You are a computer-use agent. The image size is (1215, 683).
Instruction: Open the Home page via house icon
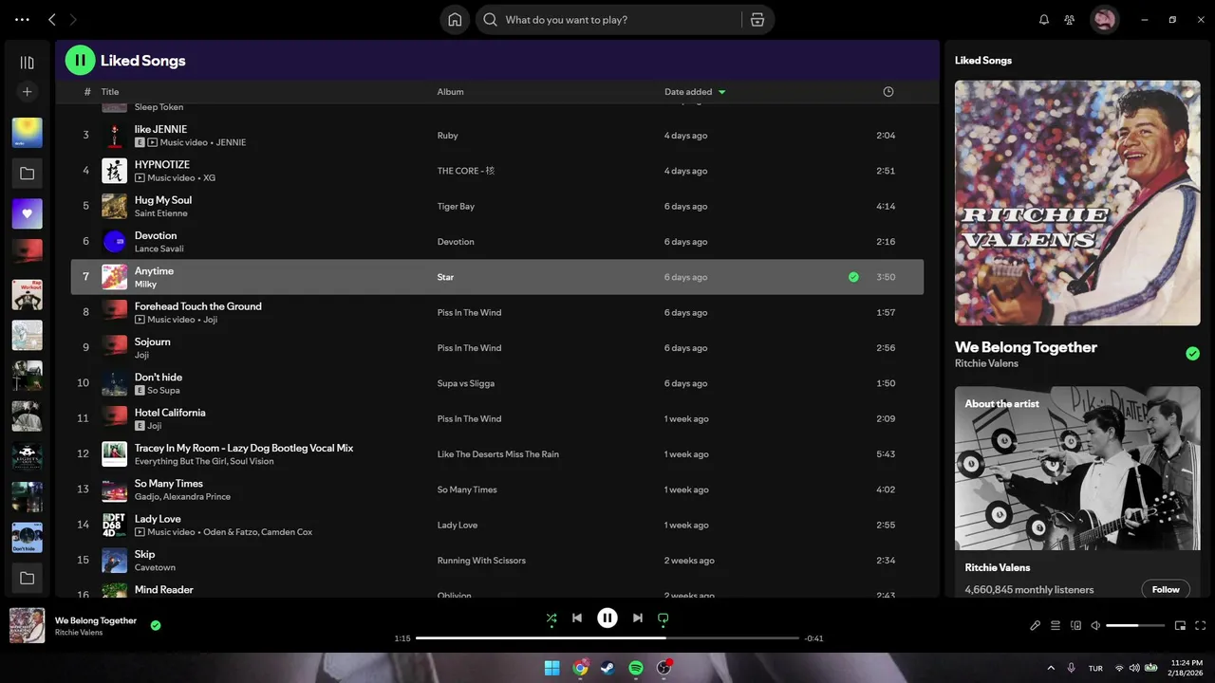(455, 20)
